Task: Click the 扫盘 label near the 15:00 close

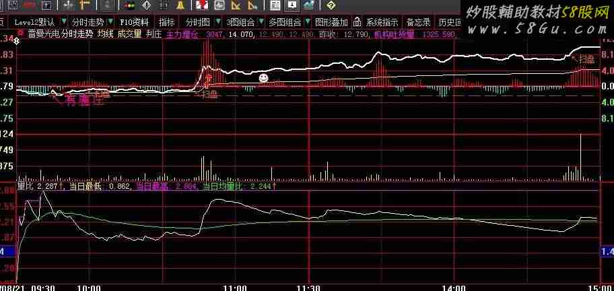Action: click(x=586, y=60)
